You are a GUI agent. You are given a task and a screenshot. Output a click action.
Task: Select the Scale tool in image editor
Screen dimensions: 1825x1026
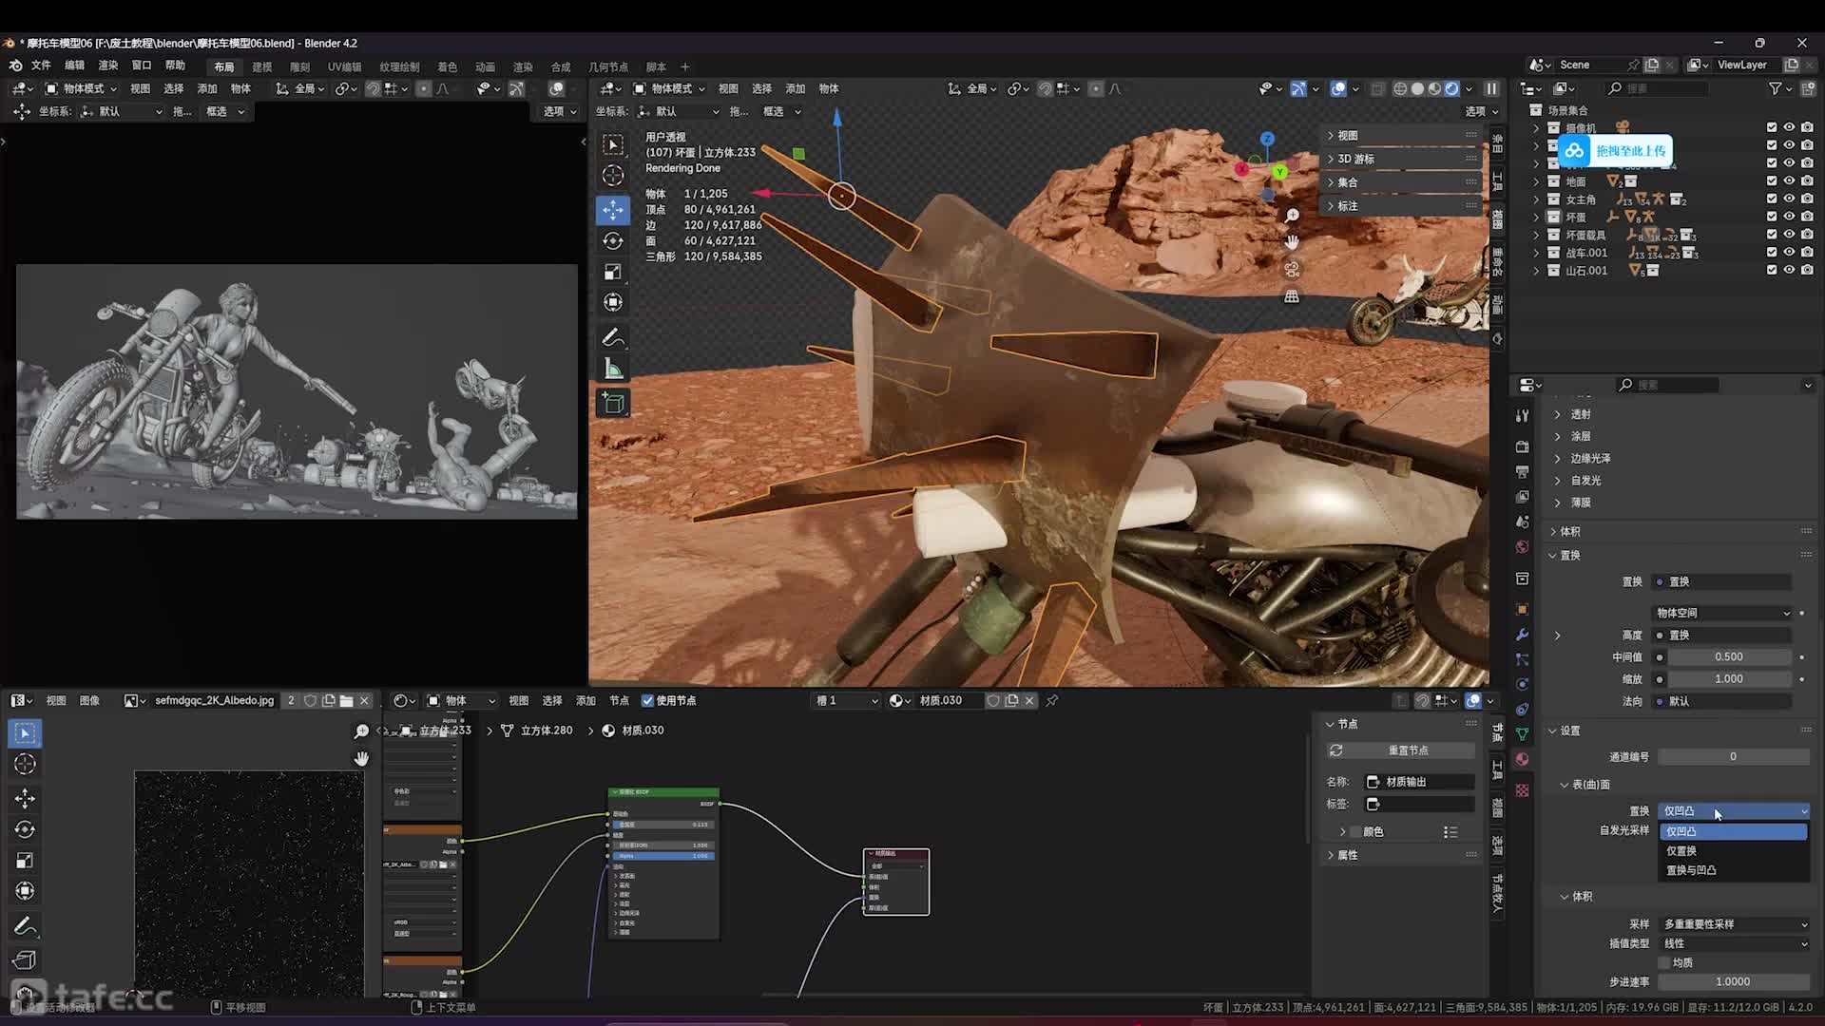(x=25, y=861)
